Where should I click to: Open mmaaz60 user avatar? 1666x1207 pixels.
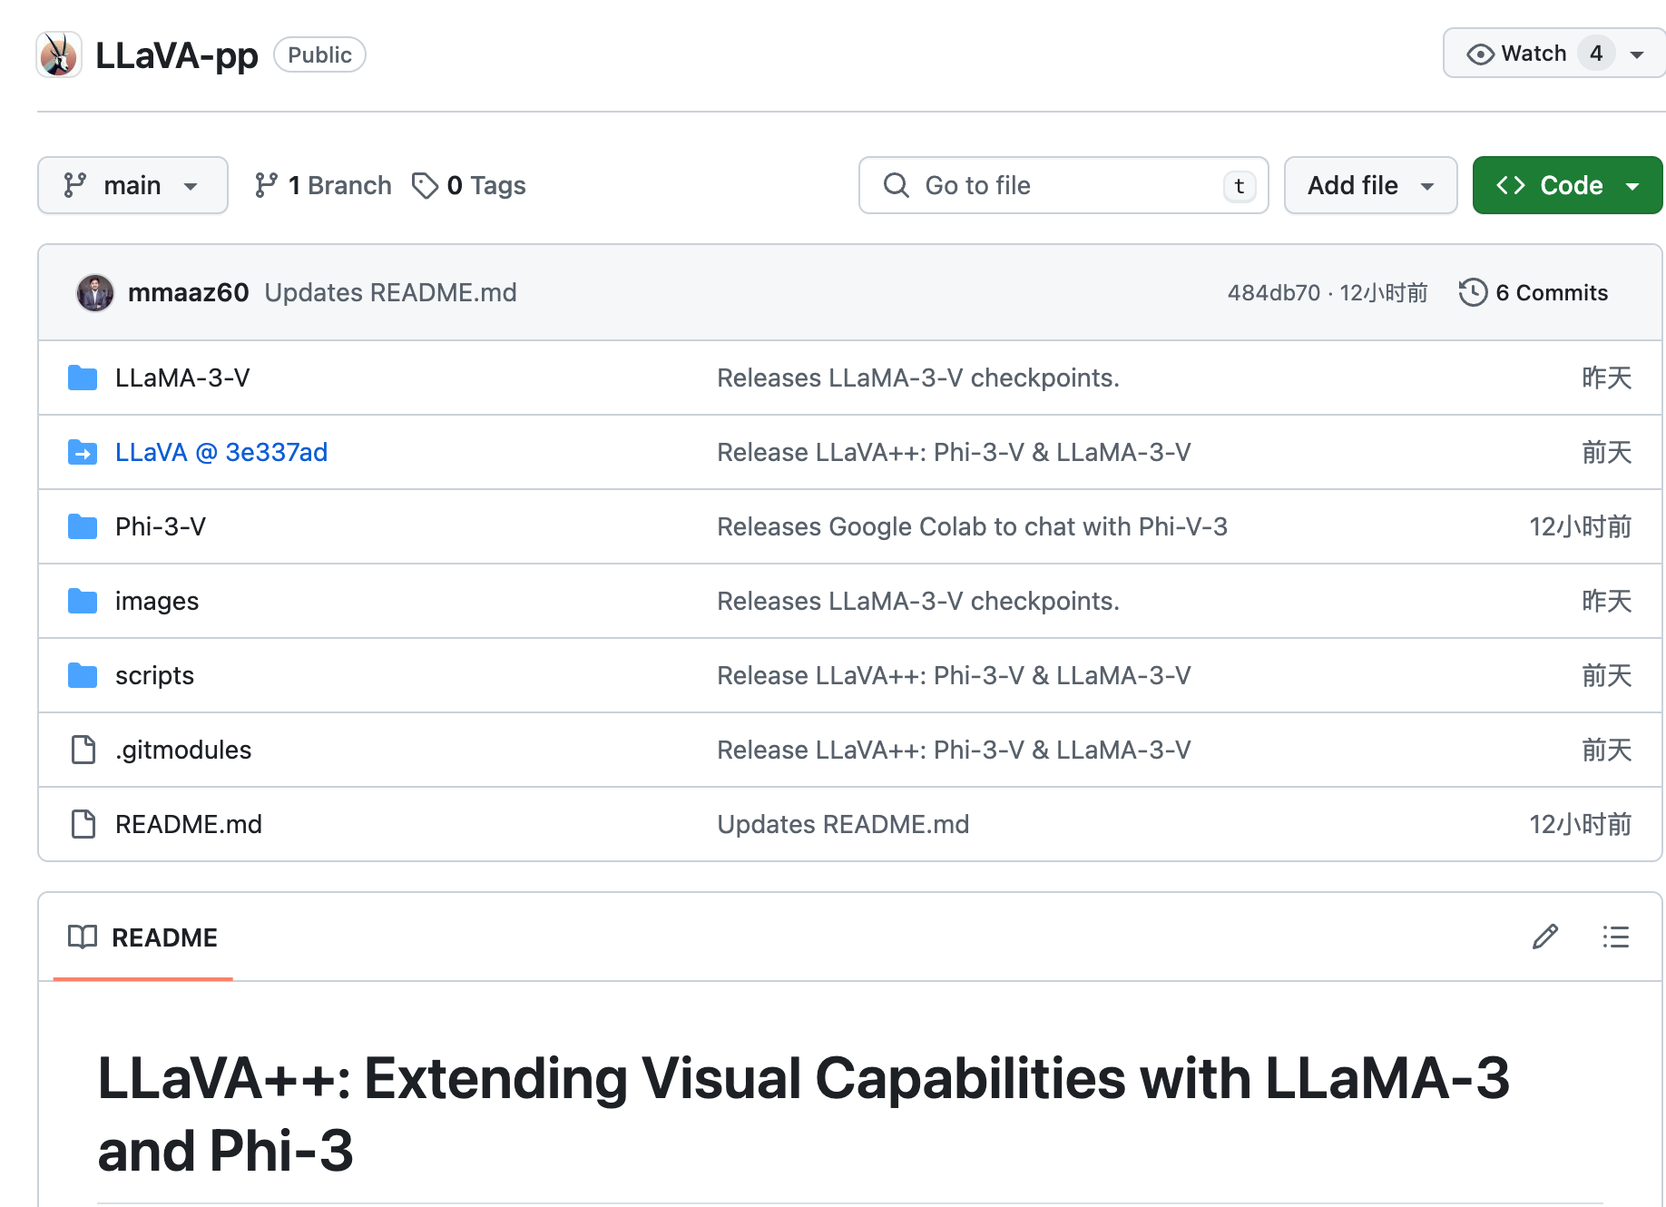[95, 292]
